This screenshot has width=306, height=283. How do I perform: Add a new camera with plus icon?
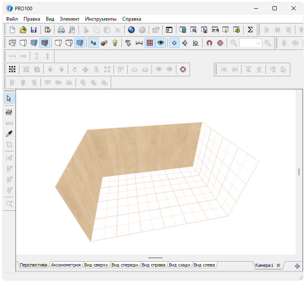[297, 266]
